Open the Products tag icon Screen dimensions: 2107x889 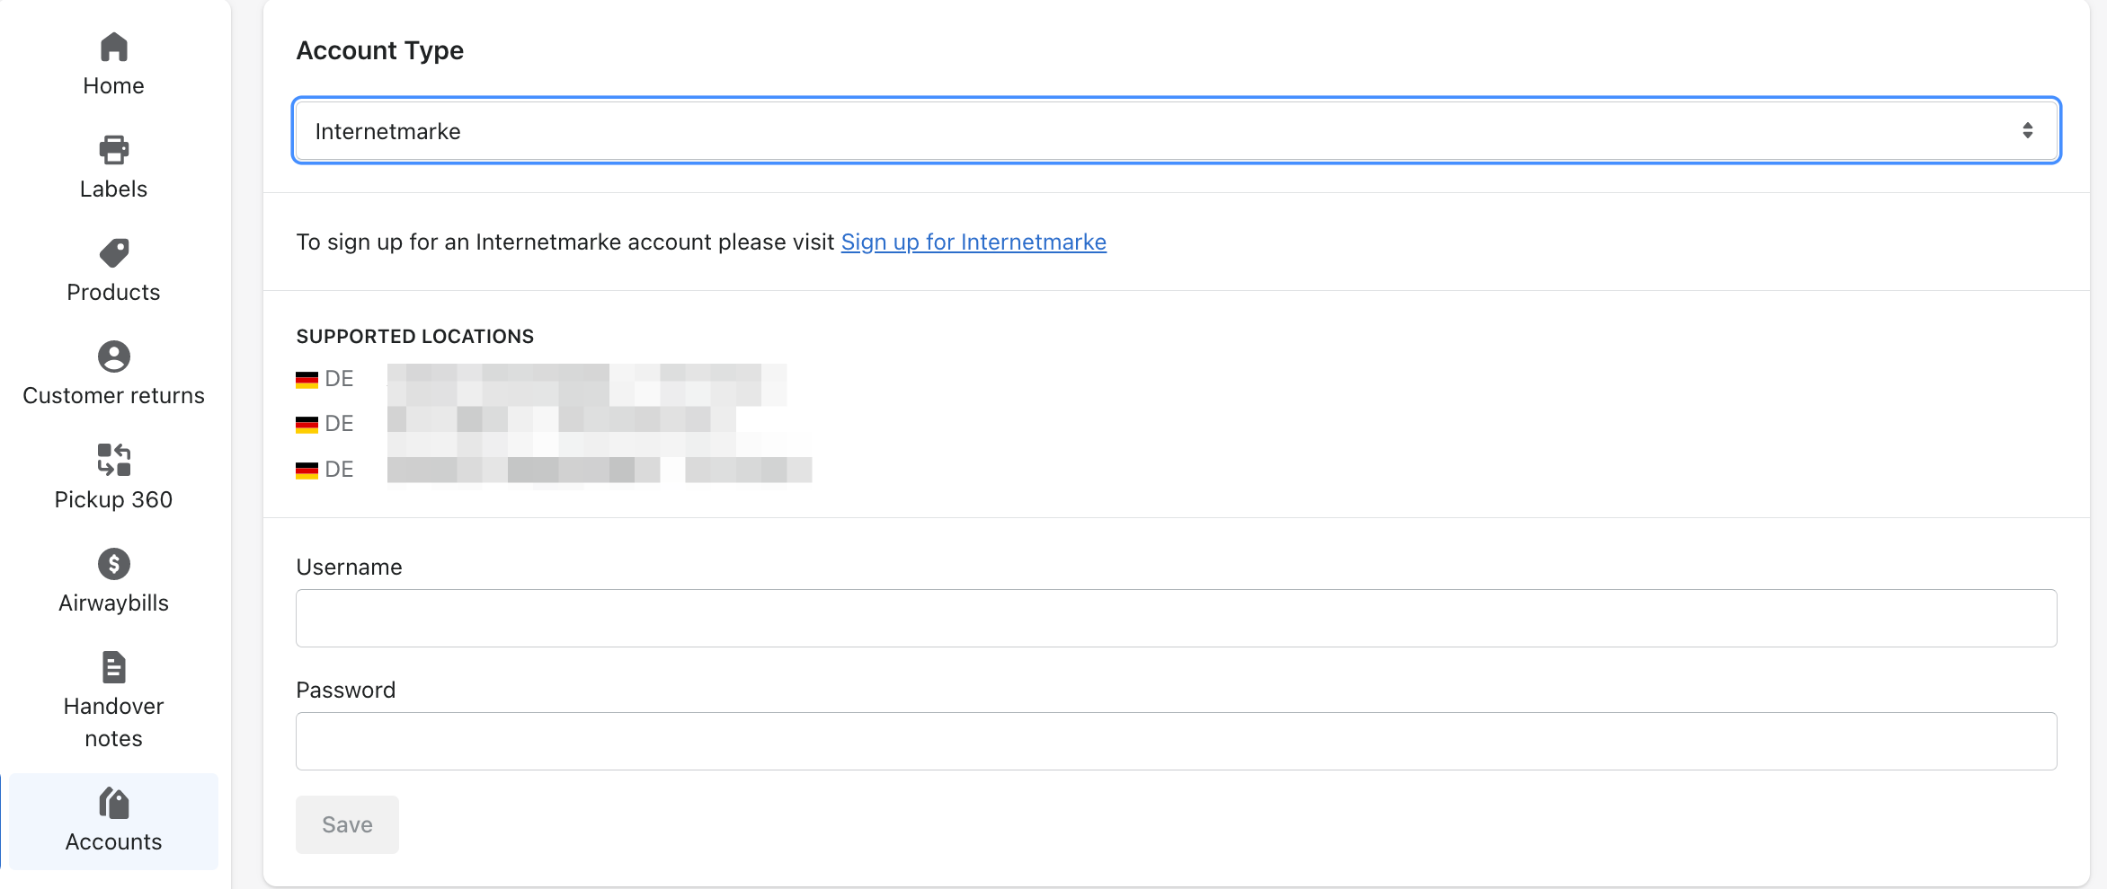click(x=114, y=253)
